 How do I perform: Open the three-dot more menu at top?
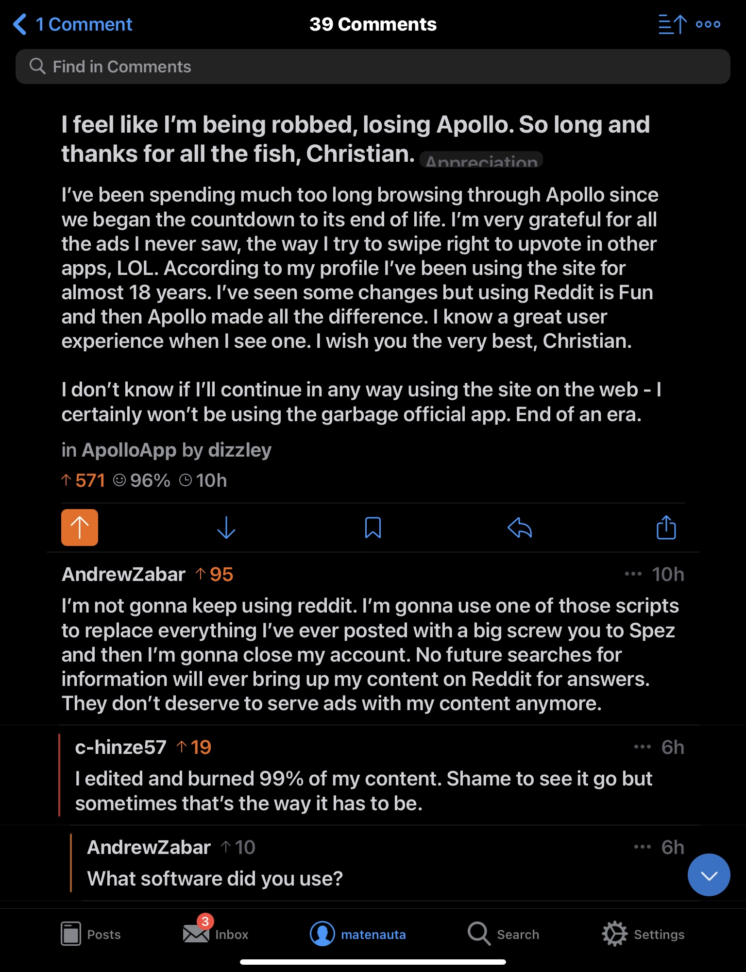tap(708, 24)
